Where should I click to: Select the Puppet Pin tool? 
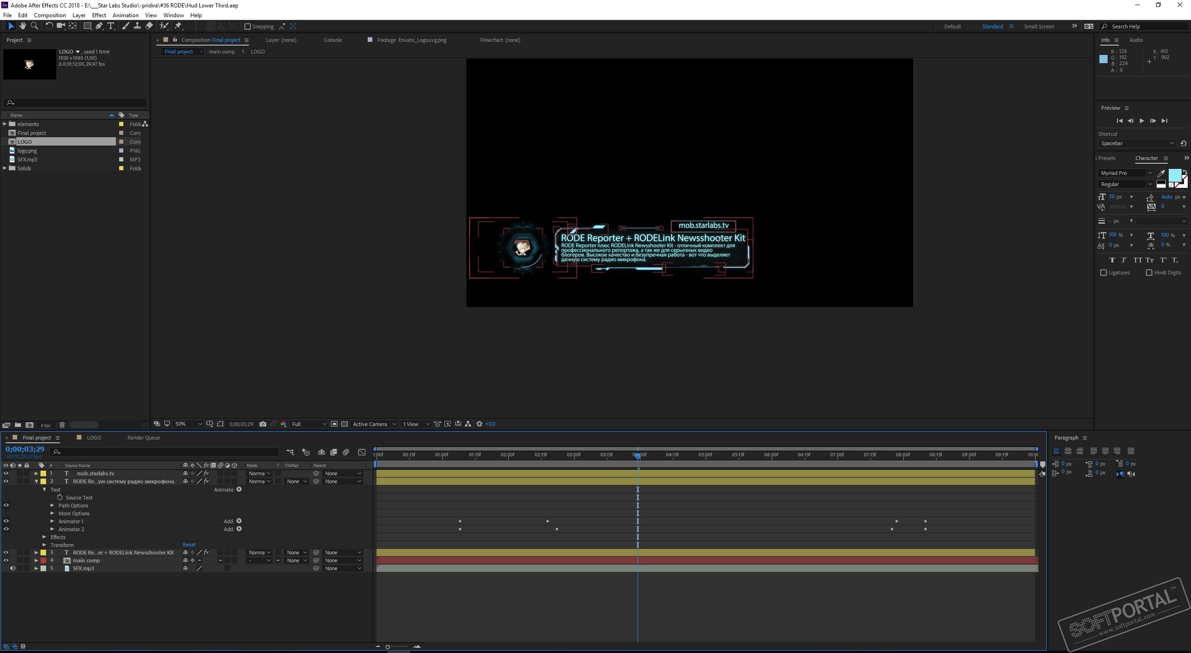[178, 26]
